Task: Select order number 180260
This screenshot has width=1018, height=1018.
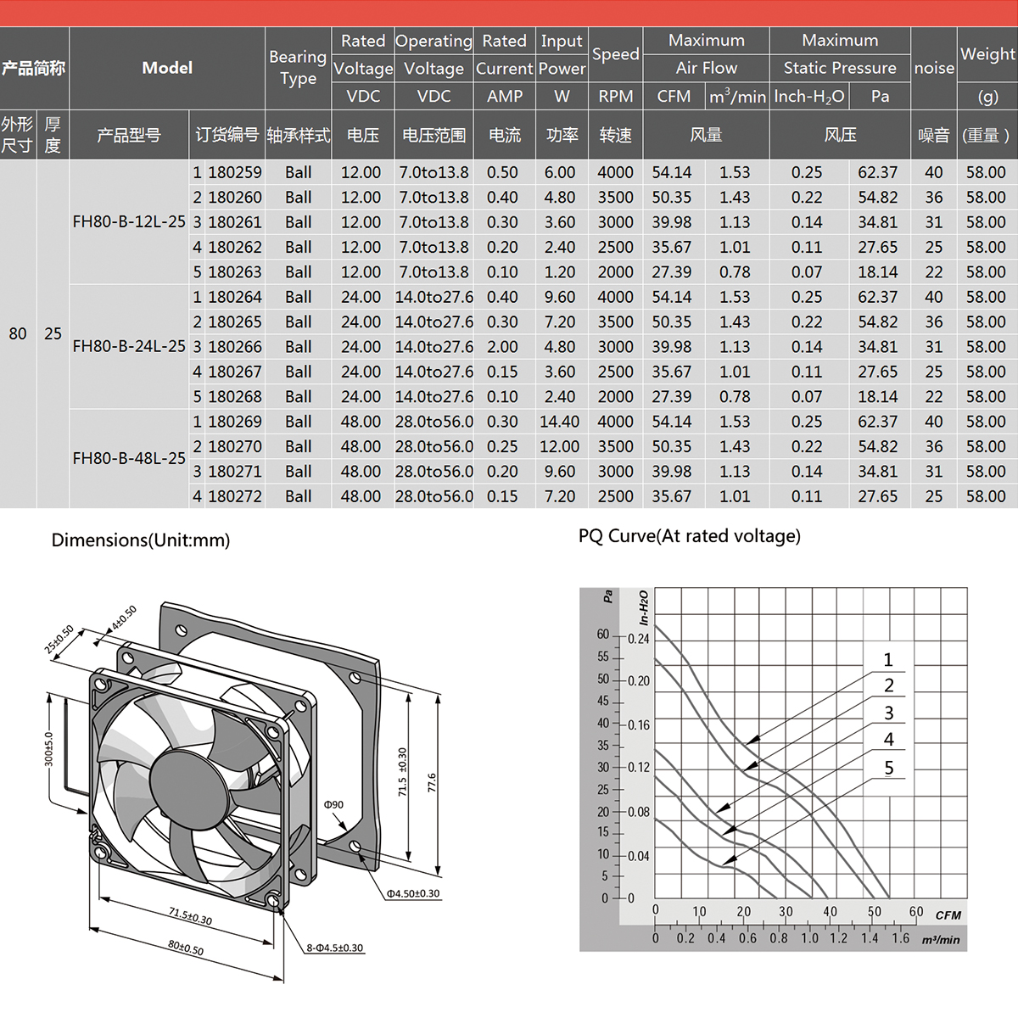Action: (x=235, y=197)
